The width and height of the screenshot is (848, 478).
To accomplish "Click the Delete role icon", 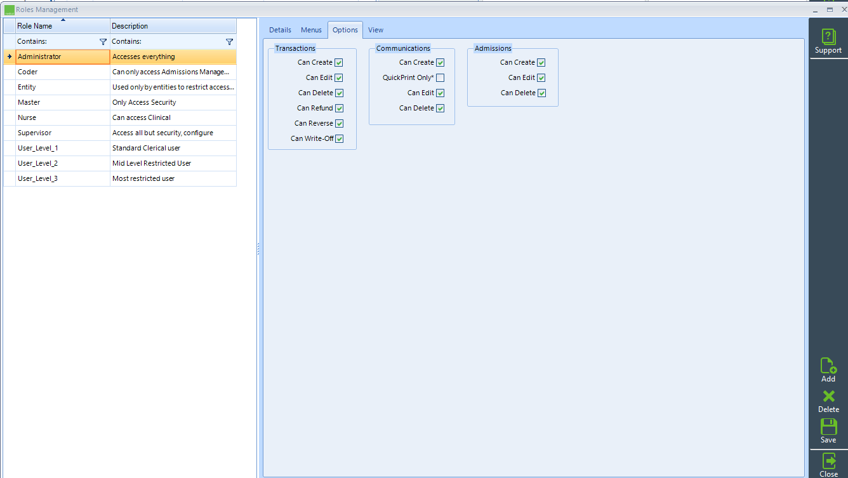I will coord(828,397).
